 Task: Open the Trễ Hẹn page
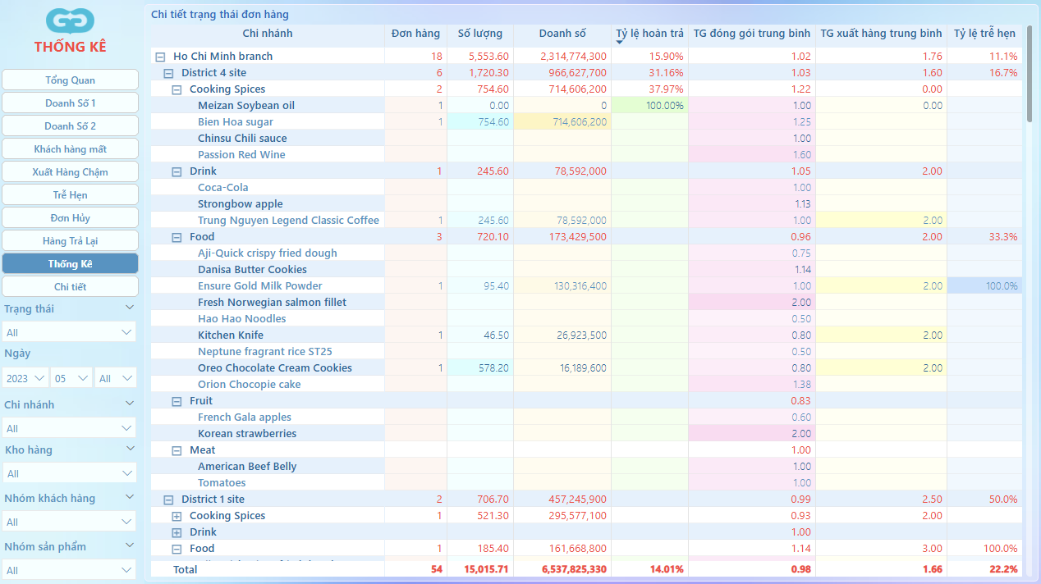point(70,194)
